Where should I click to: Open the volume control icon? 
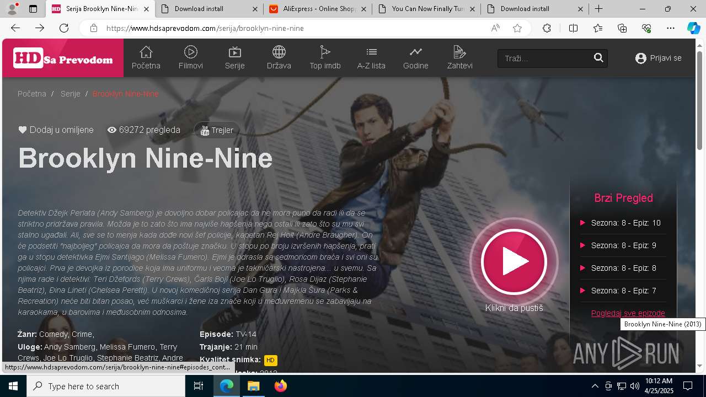tap(634, 386)
